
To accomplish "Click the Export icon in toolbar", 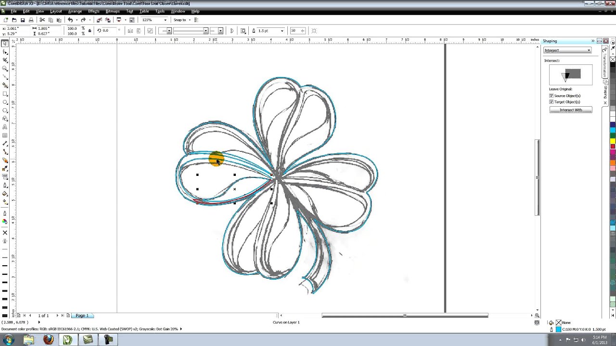I will [107, 20].
